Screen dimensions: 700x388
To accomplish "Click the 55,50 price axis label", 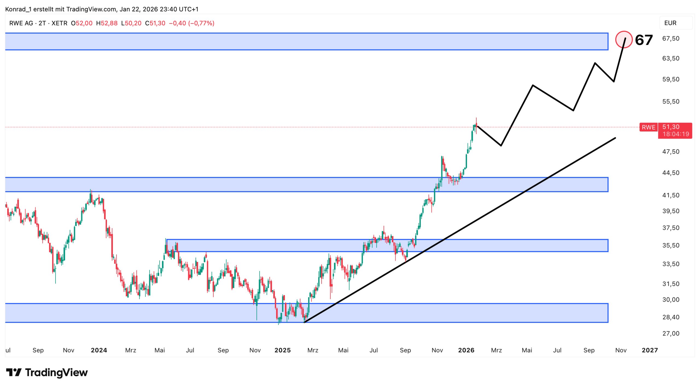I will pyautogui.click(x=670, y=101).
